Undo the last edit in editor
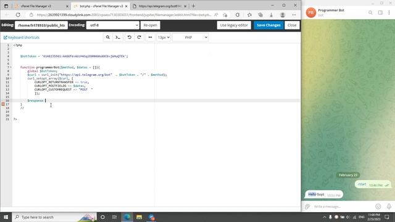This screenshot has height=222, width=395. [130, 37]
